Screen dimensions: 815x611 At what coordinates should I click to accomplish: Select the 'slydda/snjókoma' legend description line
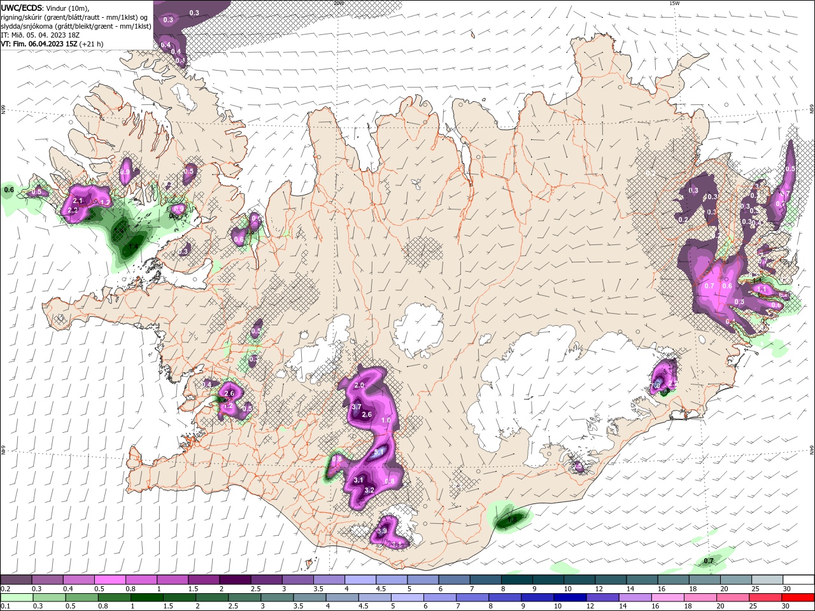(76, 26)
